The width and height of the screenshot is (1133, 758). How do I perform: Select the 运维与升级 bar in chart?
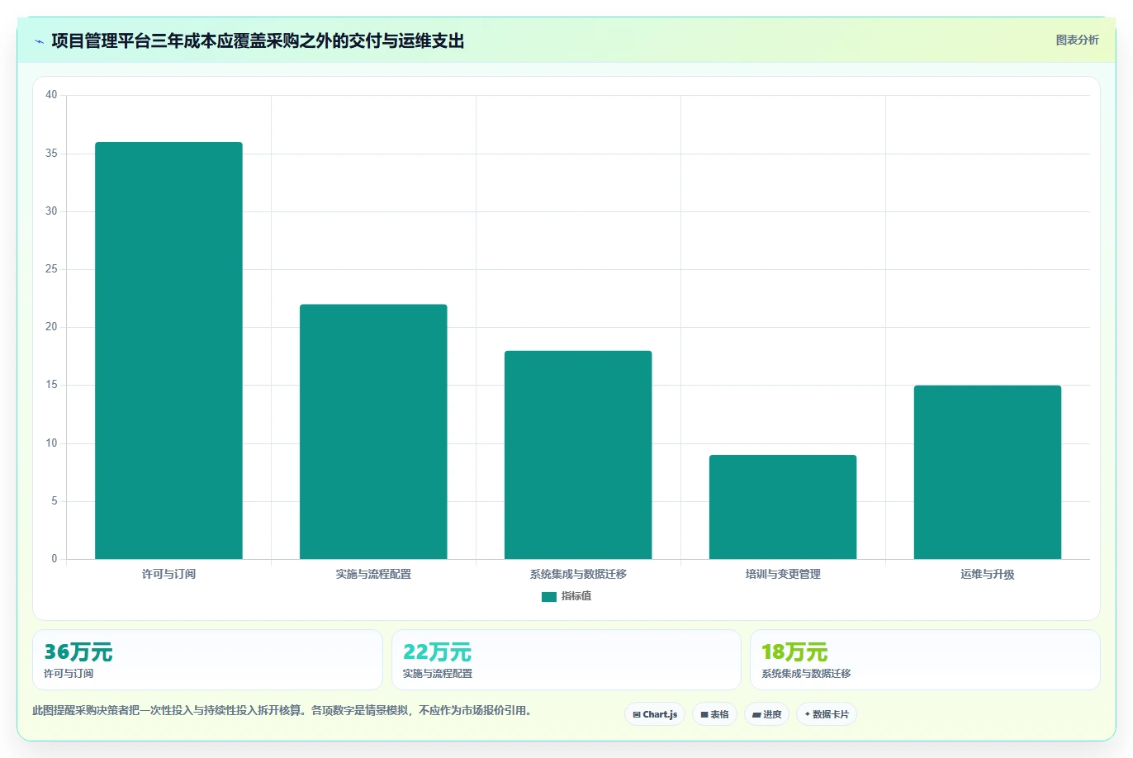pyautogui.click(x=988, y=472)
